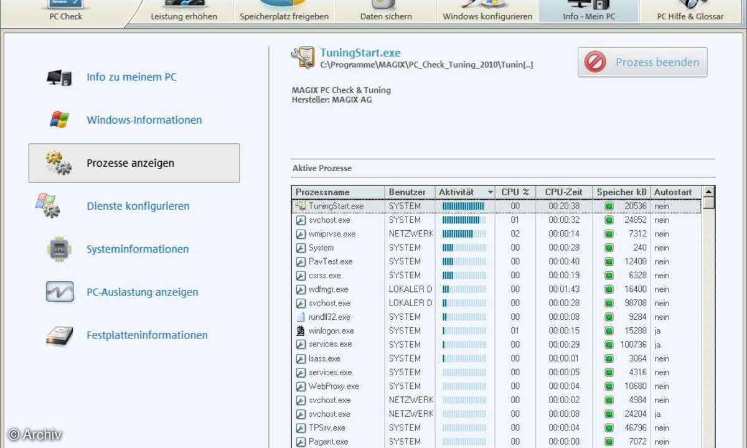The image size is (747, 448).
Task: Click the activity bar of TuningStart.exe
Action: pos(464,206)
